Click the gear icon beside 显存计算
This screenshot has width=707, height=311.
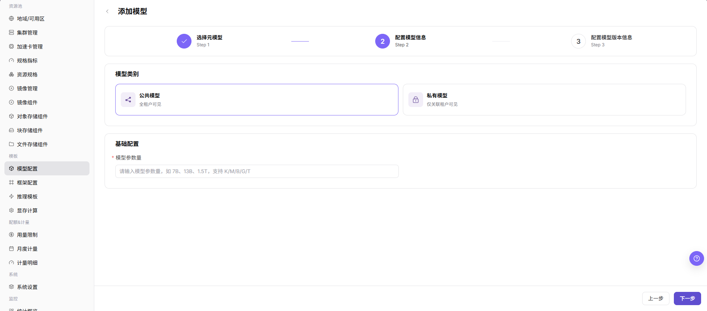pos(11,210)
